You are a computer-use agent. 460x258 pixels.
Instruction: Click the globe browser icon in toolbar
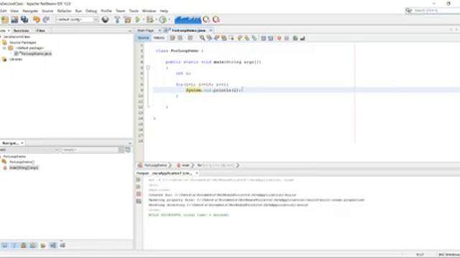click(x=106, y=19)
